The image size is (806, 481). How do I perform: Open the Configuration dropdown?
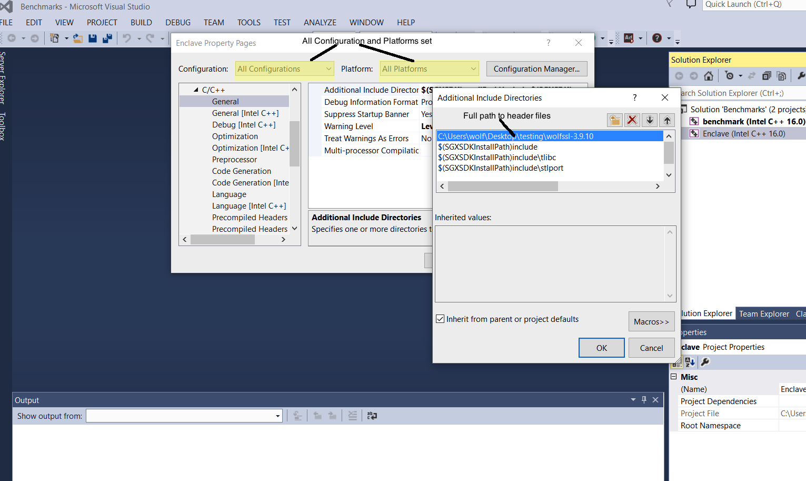284,69
